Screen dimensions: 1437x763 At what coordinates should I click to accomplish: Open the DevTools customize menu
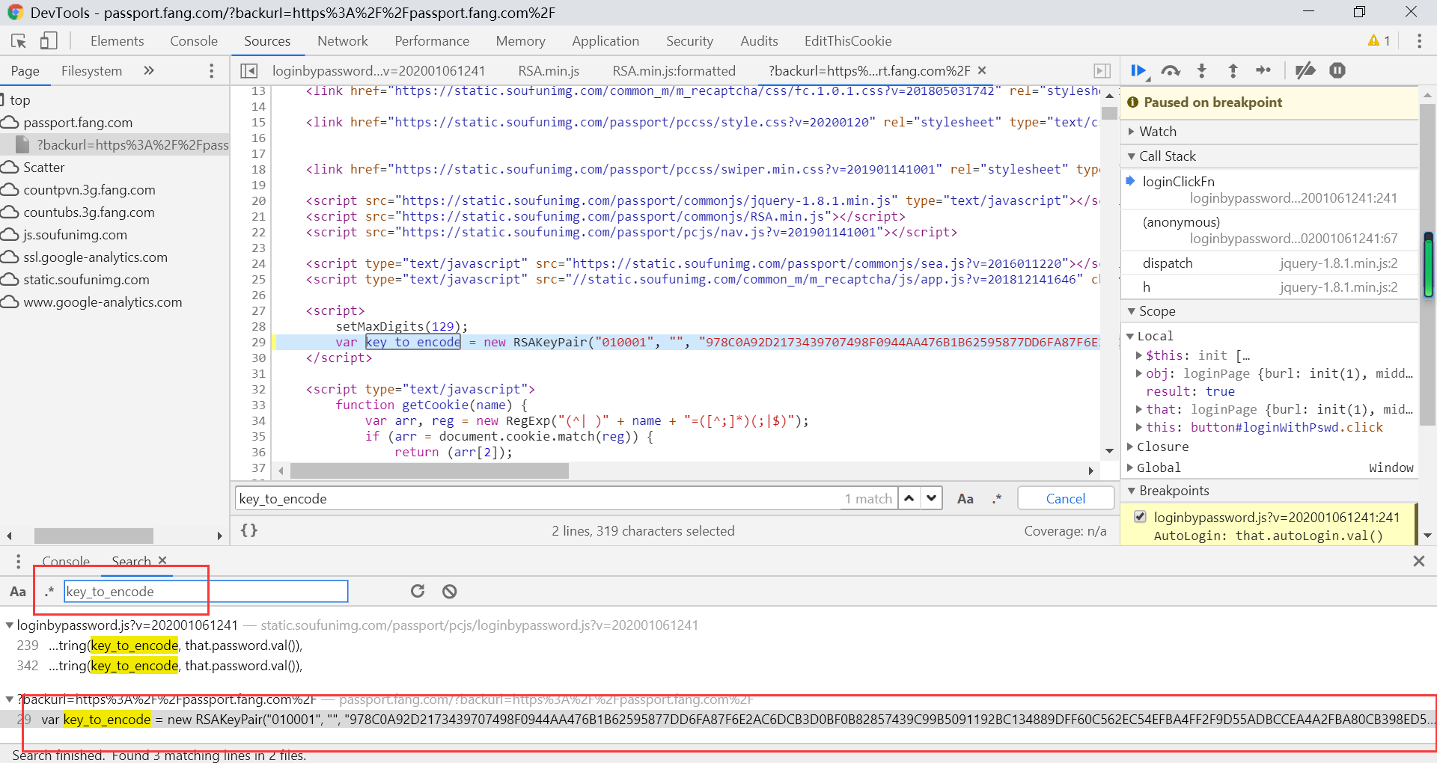point(1419,41)
